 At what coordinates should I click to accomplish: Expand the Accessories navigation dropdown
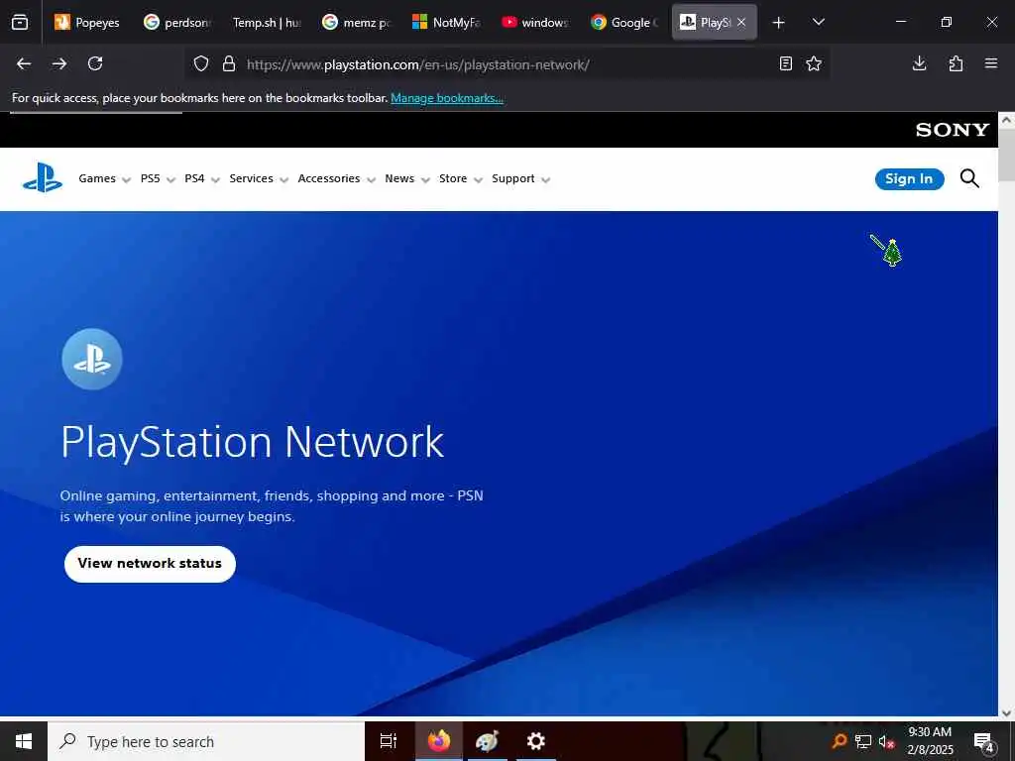(337, 178)
